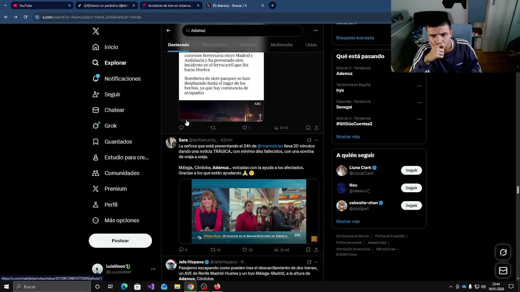Open Estudio para creadores
Viewport: 520px width, 292px height.
(120, 157)
